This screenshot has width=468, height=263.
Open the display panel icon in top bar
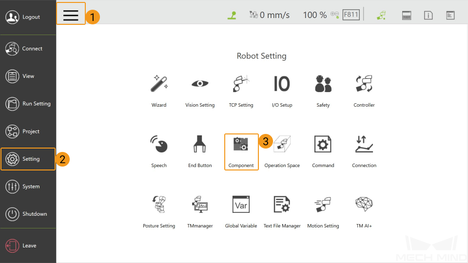click(407, 15)
